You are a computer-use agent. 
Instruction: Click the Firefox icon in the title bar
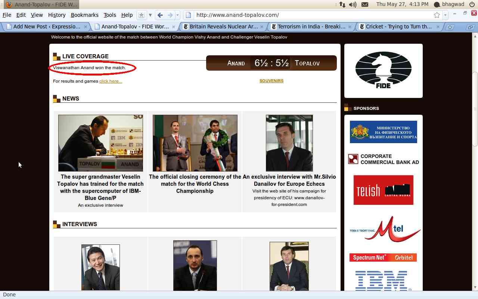tap(9, 4)
